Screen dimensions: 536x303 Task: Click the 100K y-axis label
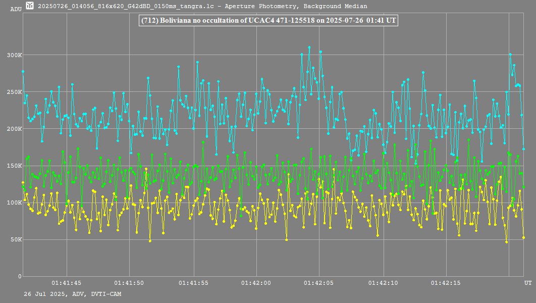point(14,203)
